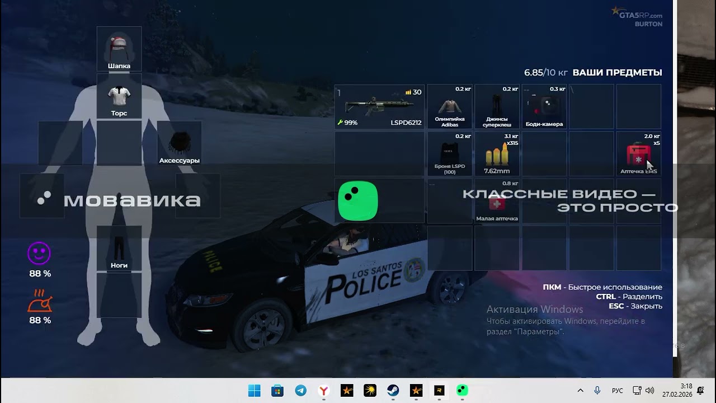The height and width of the screenshot is (403, 716).
Task: Click the ESC - Закрыть hint
Action: click(635, 306)
